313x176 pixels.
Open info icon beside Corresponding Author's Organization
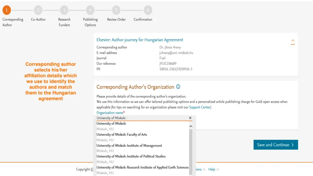pos(178,87)
